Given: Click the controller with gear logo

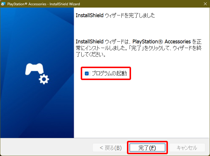Looking at the screenshot, I should [x=37, y=74].
